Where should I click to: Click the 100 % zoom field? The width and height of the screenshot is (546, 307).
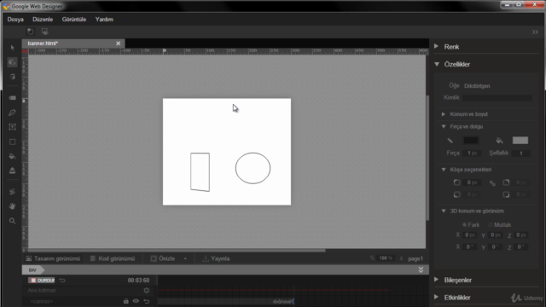click(386, 258)
